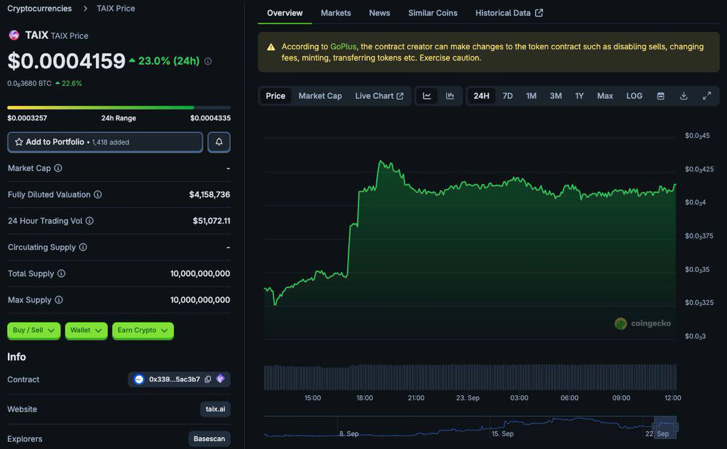Open the Wallet dropdown
This screenshot has height=449, width=727.
pyautogui.click(x=87, y=330)
